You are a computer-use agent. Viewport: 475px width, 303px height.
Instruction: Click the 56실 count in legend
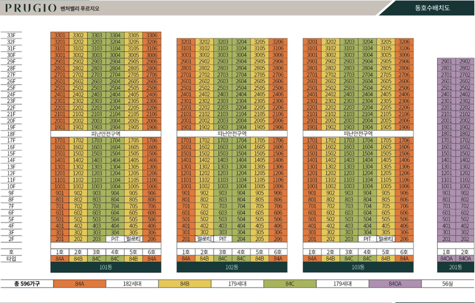(447, 283)
